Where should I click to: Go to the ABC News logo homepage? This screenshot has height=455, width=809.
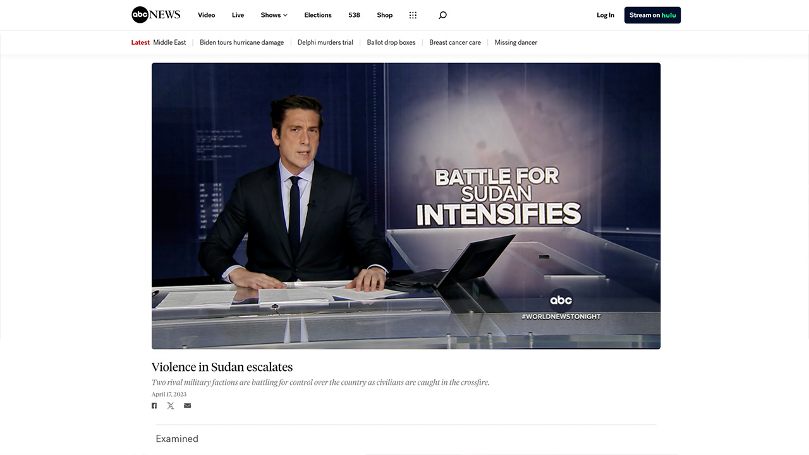coord(155,15)
